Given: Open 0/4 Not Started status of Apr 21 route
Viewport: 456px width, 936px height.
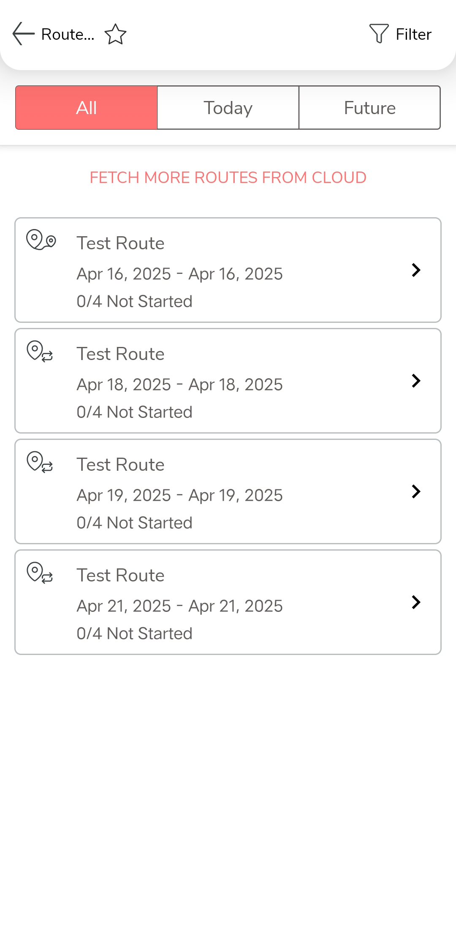Looking at the screenshot, I should click(x=134, y=633).
